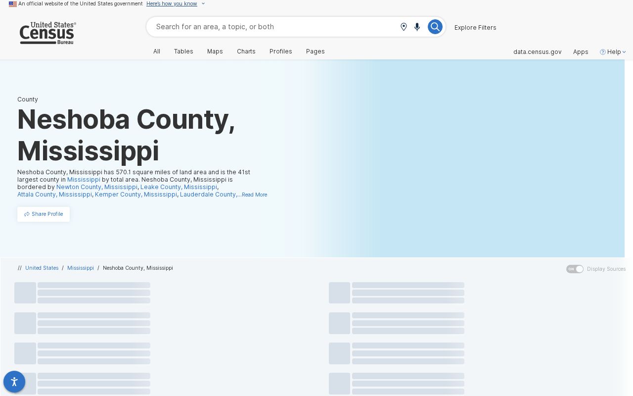This screenshot has height=396, width=633.
Task: Select the Pages tab
Action: click(316, 51)
